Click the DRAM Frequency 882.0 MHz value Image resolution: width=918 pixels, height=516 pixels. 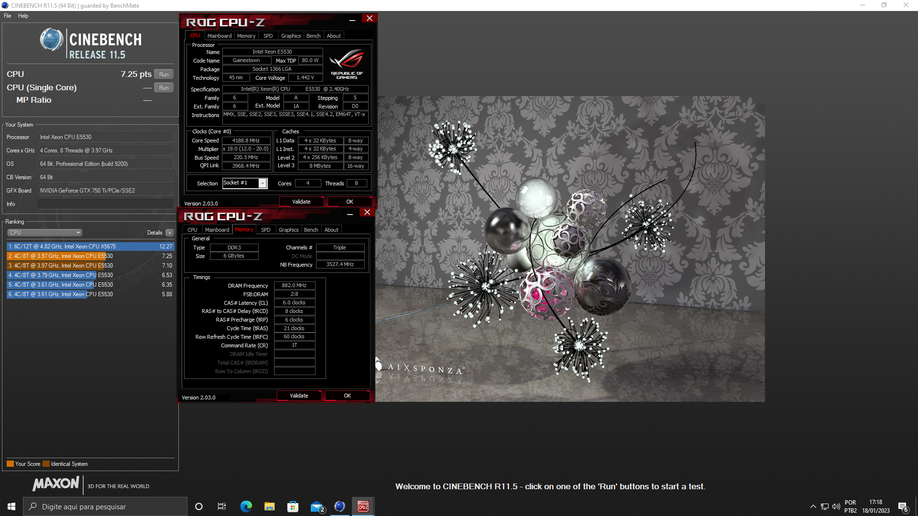click(x=294, y=285)
